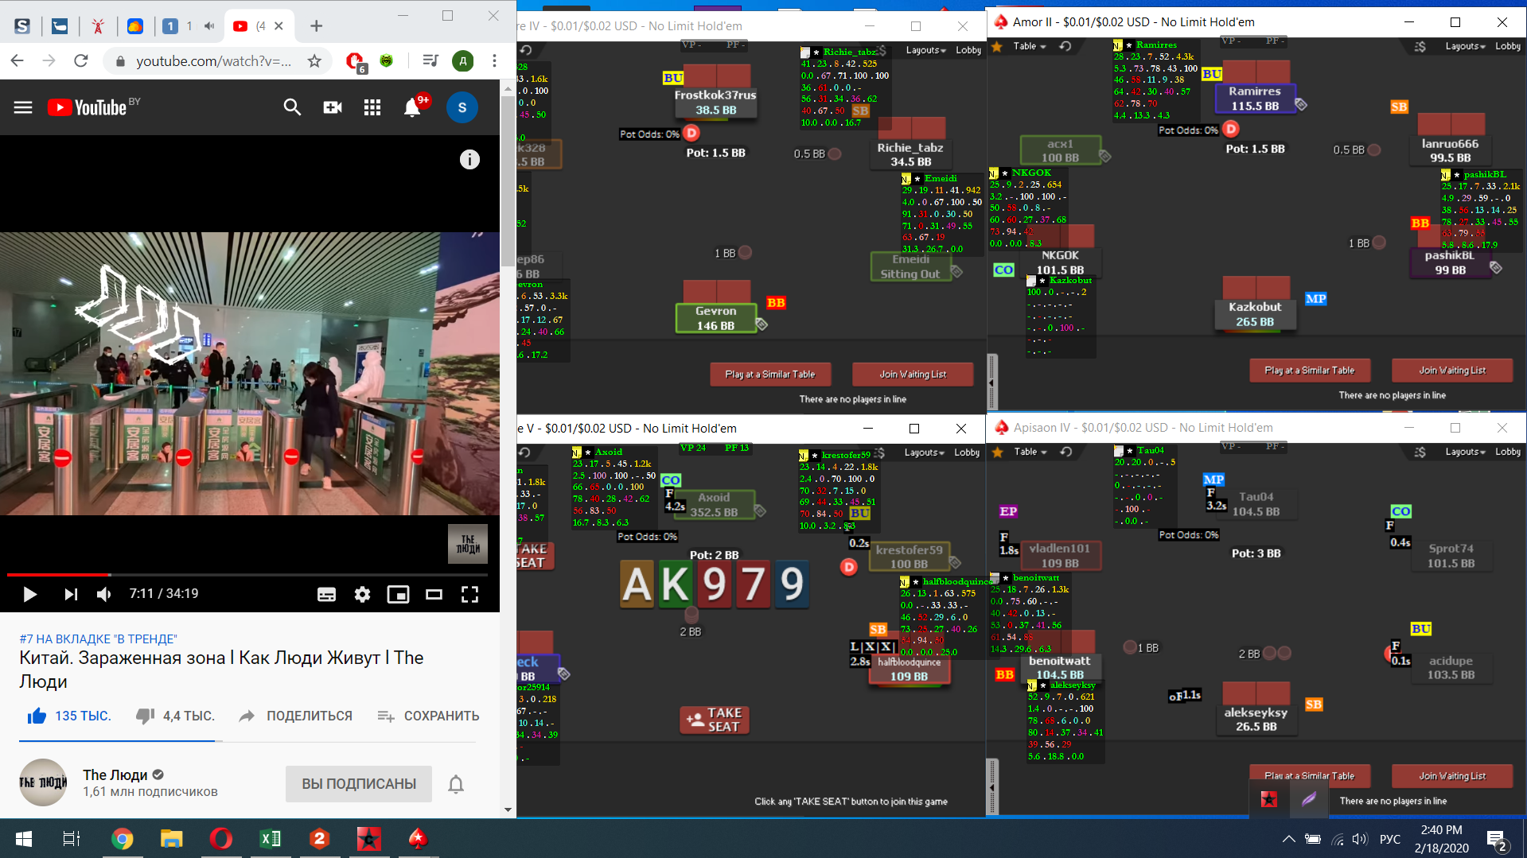Click the Chrome address bar URL
1527x858 pixels.
(x=213, y=61)
